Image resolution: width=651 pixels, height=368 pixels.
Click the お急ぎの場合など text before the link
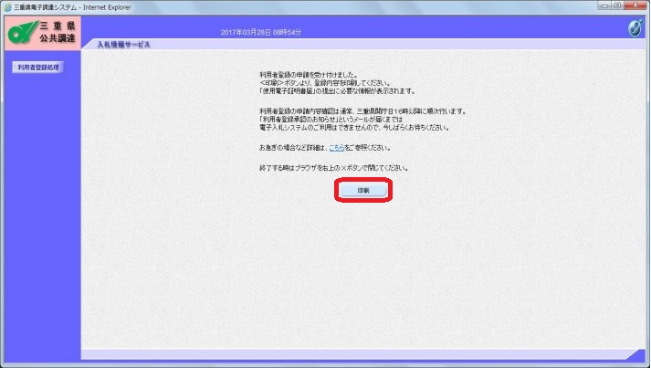(292, 147)
